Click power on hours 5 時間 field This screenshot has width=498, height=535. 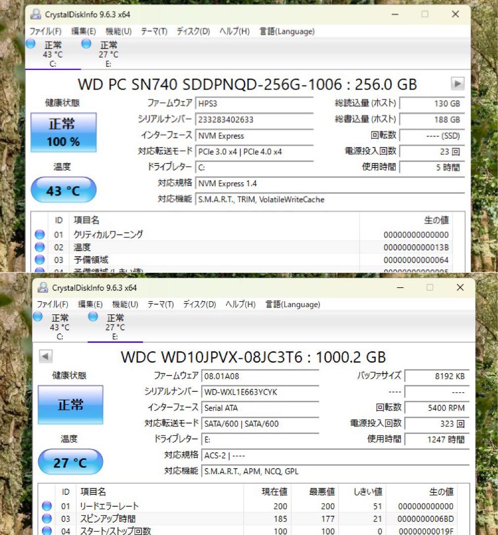[x=432, y=167]
